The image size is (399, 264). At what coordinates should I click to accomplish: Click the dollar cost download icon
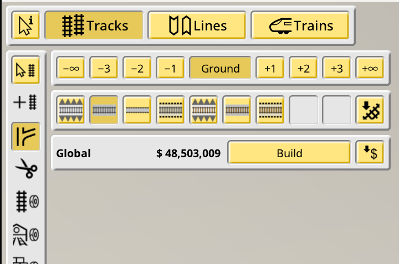(370, 152)
